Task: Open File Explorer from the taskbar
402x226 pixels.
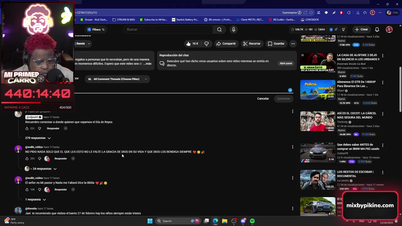Action: [225, 221]
